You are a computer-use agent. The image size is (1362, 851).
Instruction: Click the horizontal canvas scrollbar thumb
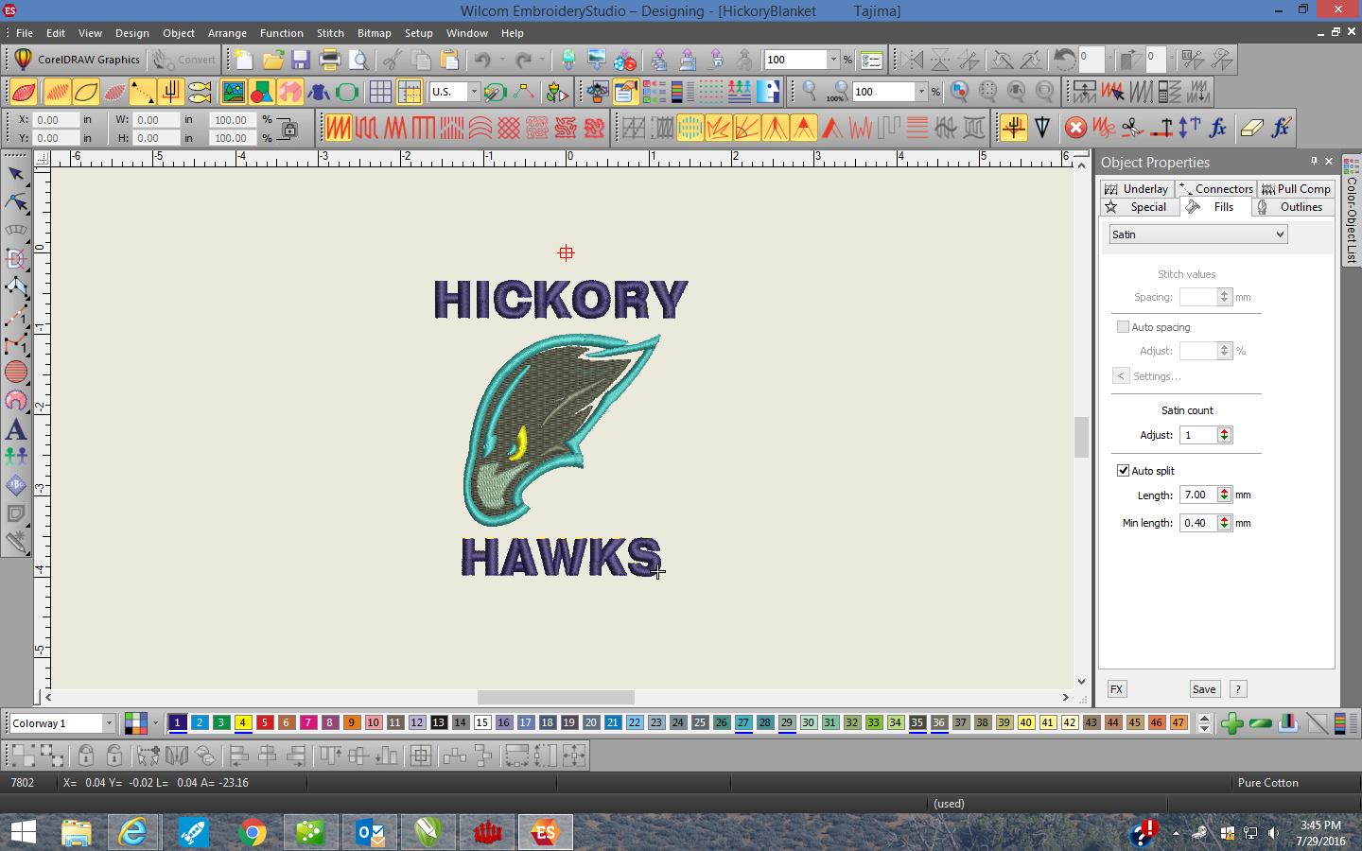pos(556,697)
